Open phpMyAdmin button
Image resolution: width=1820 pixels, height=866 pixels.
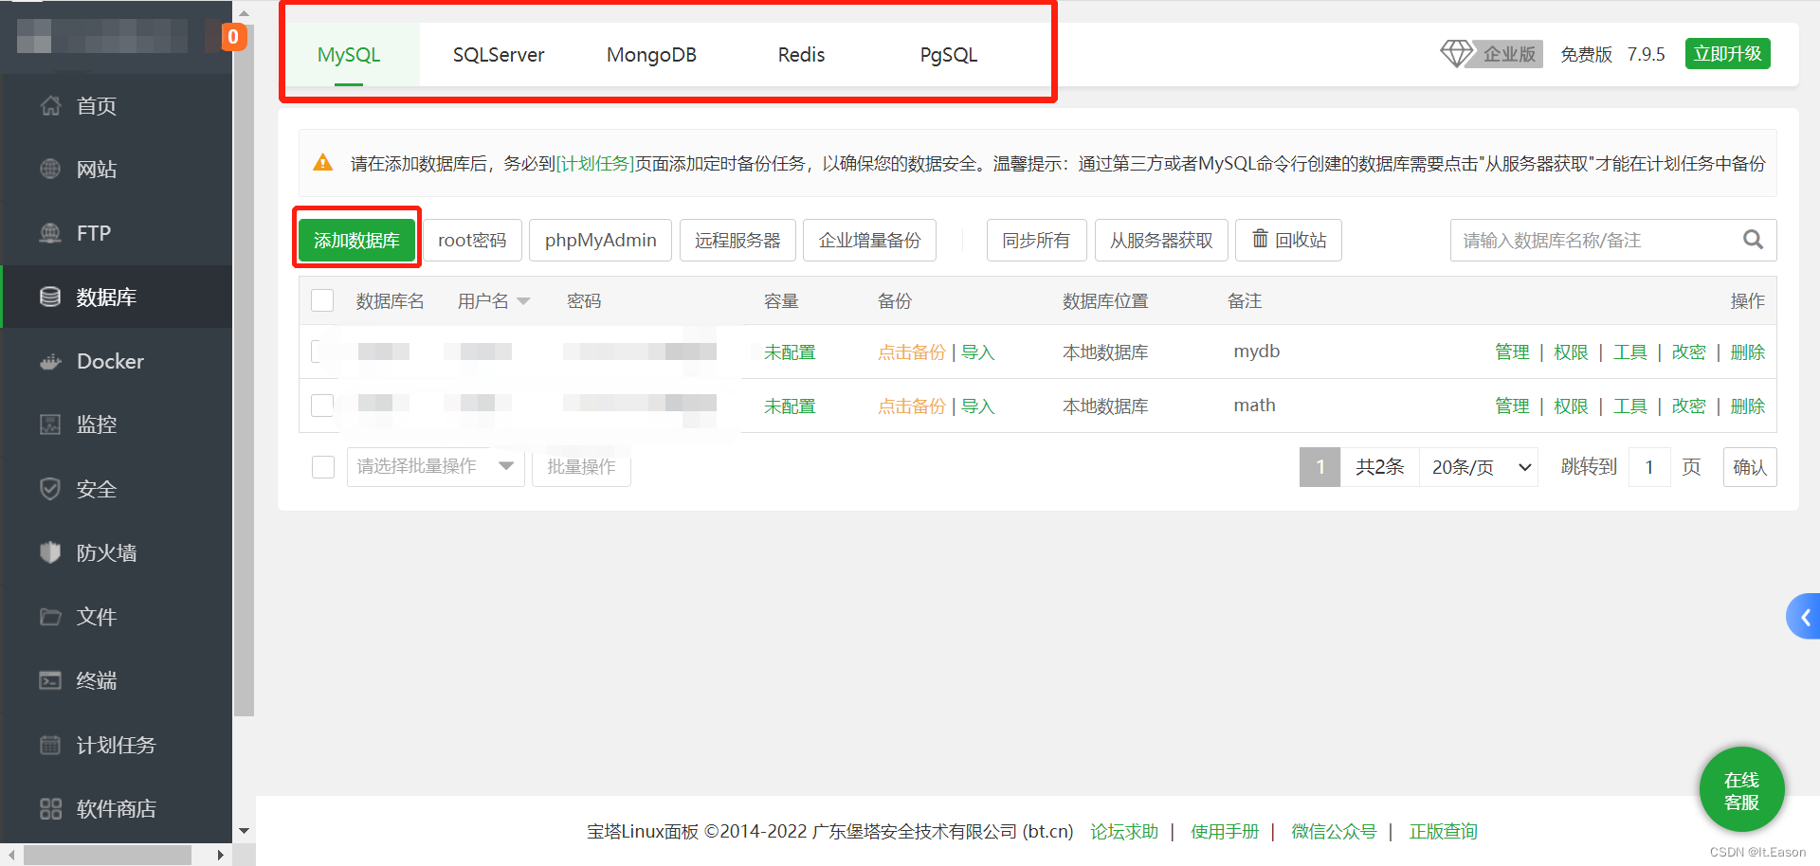(600, 241)
